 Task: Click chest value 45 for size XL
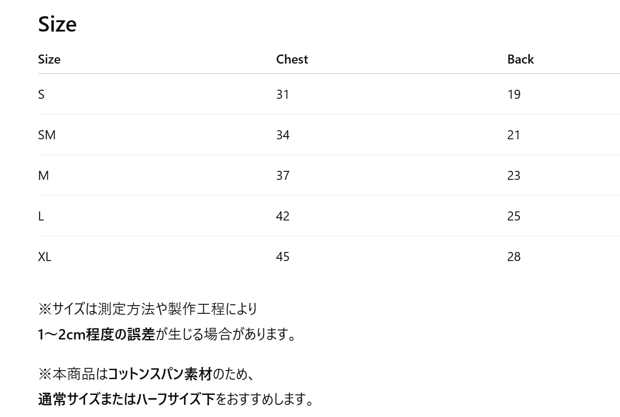(282, 257)
